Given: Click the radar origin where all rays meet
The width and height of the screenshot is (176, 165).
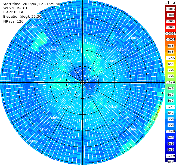Looking at the screenshot, I should coord(82,82).
